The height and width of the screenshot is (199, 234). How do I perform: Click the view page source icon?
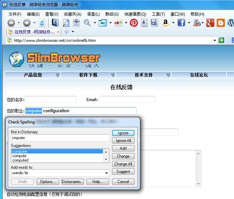click(x=76, y=23)
